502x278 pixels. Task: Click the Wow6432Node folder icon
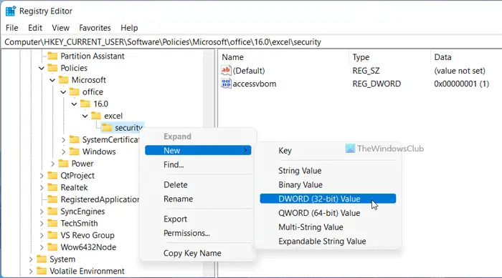point(52,247)
